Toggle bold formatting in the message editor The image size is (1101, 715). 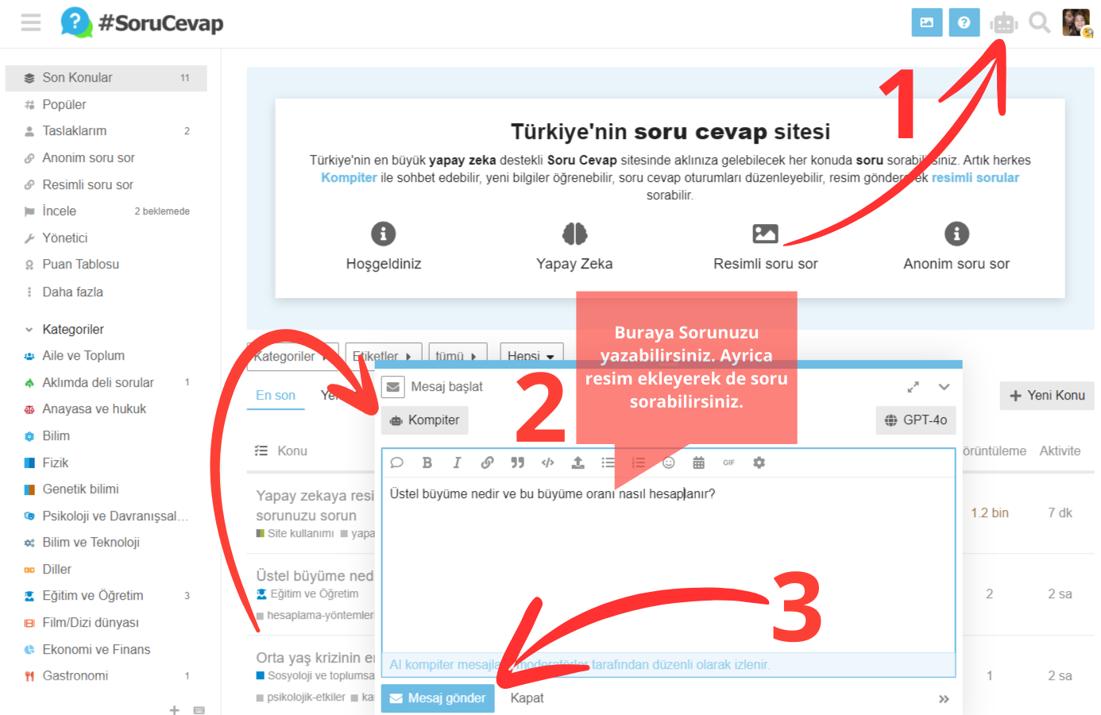point(427,462)
